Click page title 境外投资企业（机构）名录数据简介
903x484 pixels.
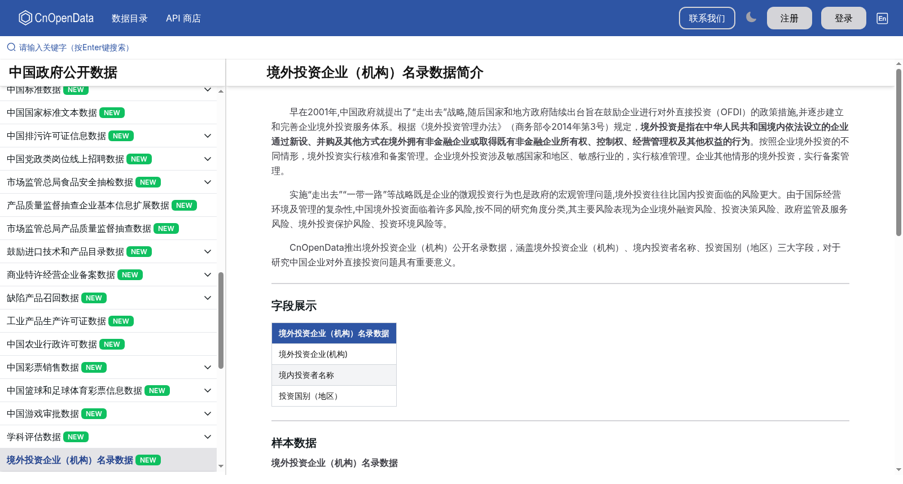(375, 72)
